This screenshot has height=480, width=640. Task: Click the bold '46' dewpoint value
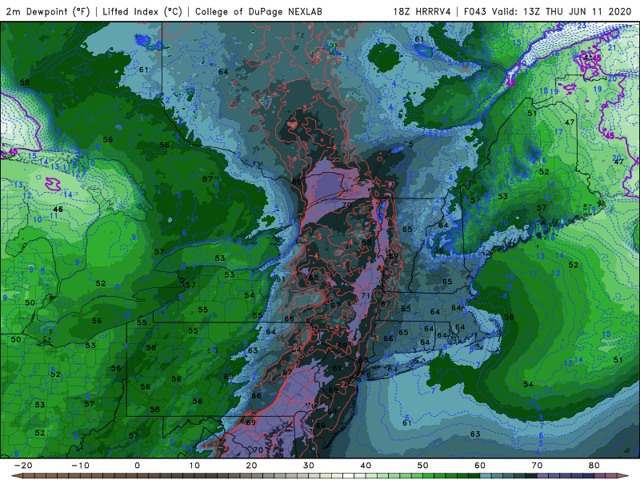point(58,210)
